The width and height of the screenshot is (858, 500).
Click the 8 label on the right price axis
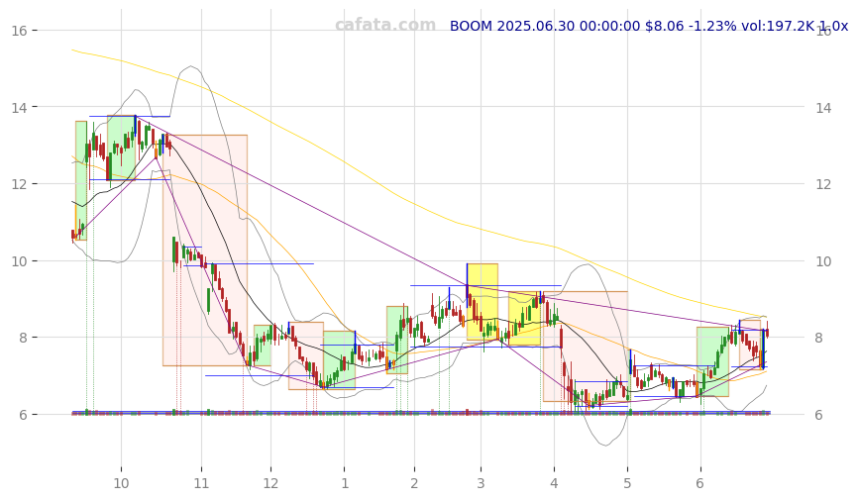(818, 338)
